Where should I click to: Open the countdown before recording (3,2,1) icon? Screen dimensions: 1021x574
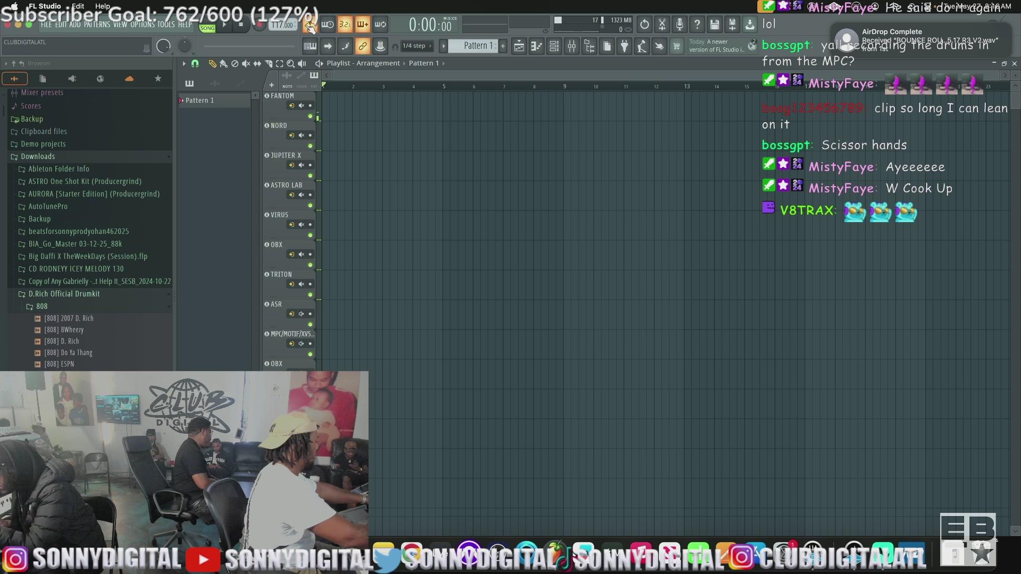pyautogui.click(x=345, y=24)
